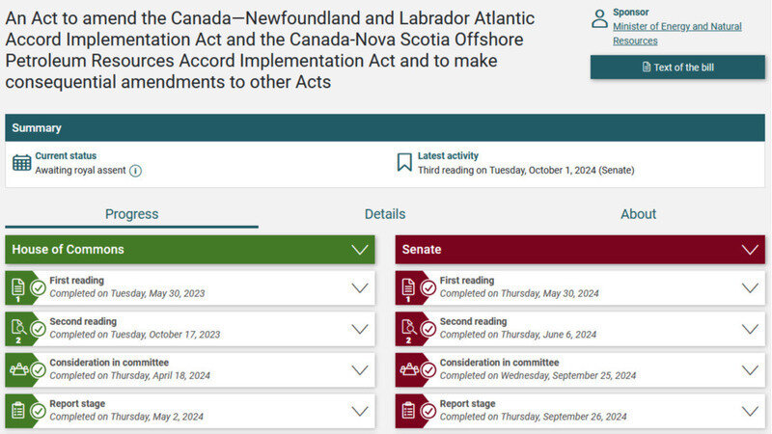Screen dimensions: 772x434
Task: Open the Text of the bill button
Action: point(677,68)
